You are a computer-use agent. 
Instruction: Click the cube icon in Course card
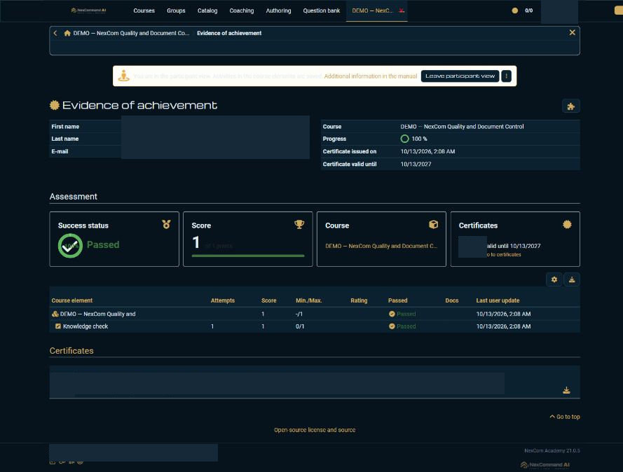click(434, 225)
